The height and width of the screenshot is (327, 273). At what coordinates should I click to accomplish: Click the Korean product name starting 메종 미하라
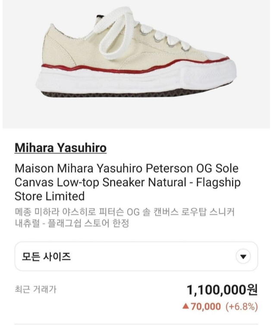pyautogui.click(x=125, y=212)
